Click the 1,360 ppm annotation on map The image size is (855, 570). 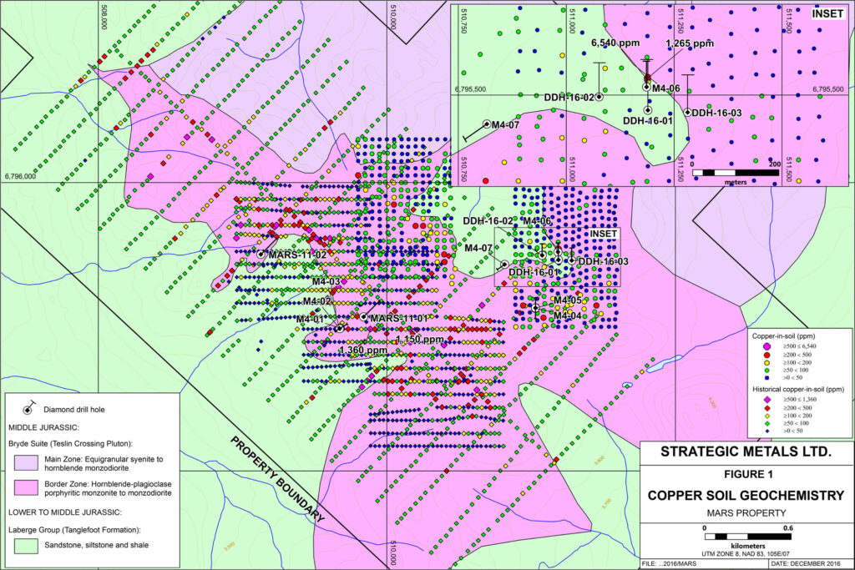[362, 350]
